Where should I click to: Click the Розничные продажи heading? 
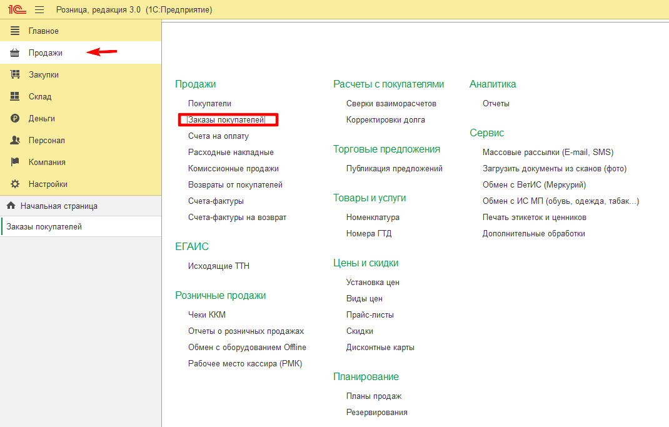[x=221, y=296]
